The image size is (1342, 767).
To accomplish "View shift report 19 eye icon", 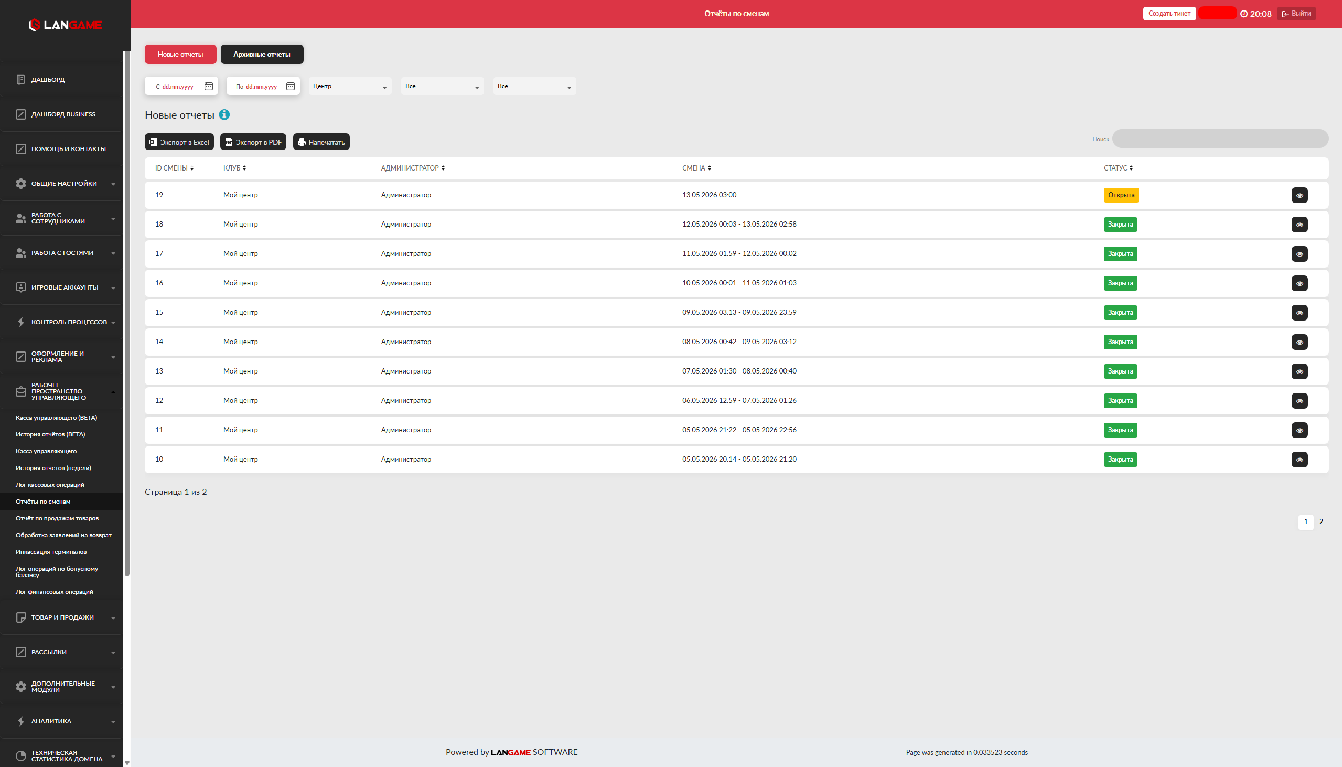I will 1300,195.
